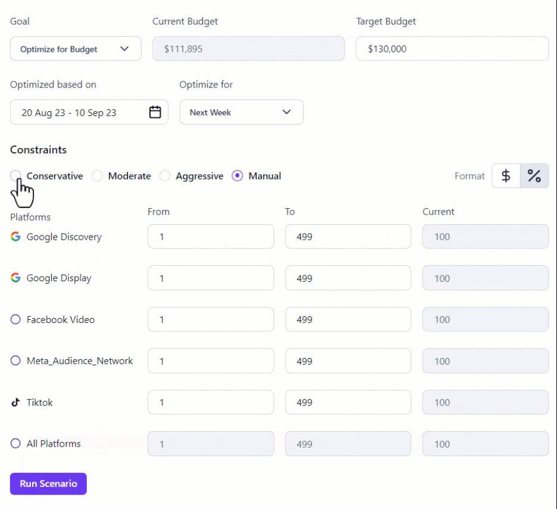This screenshot has width=557, height=509.
Task: Click the Meta_Audience_Network circle icon
Action: coord(15,360)
